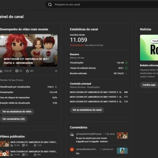Click views chart icon under latest video
158x158 pixels.
pyautogui.click(x=1, y=71)
